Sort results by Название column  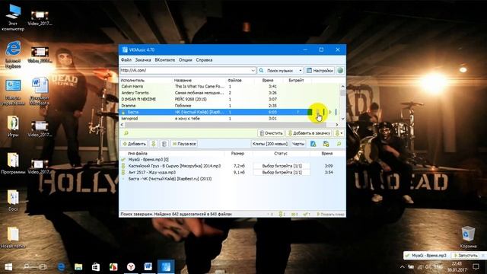click(183, 80)
